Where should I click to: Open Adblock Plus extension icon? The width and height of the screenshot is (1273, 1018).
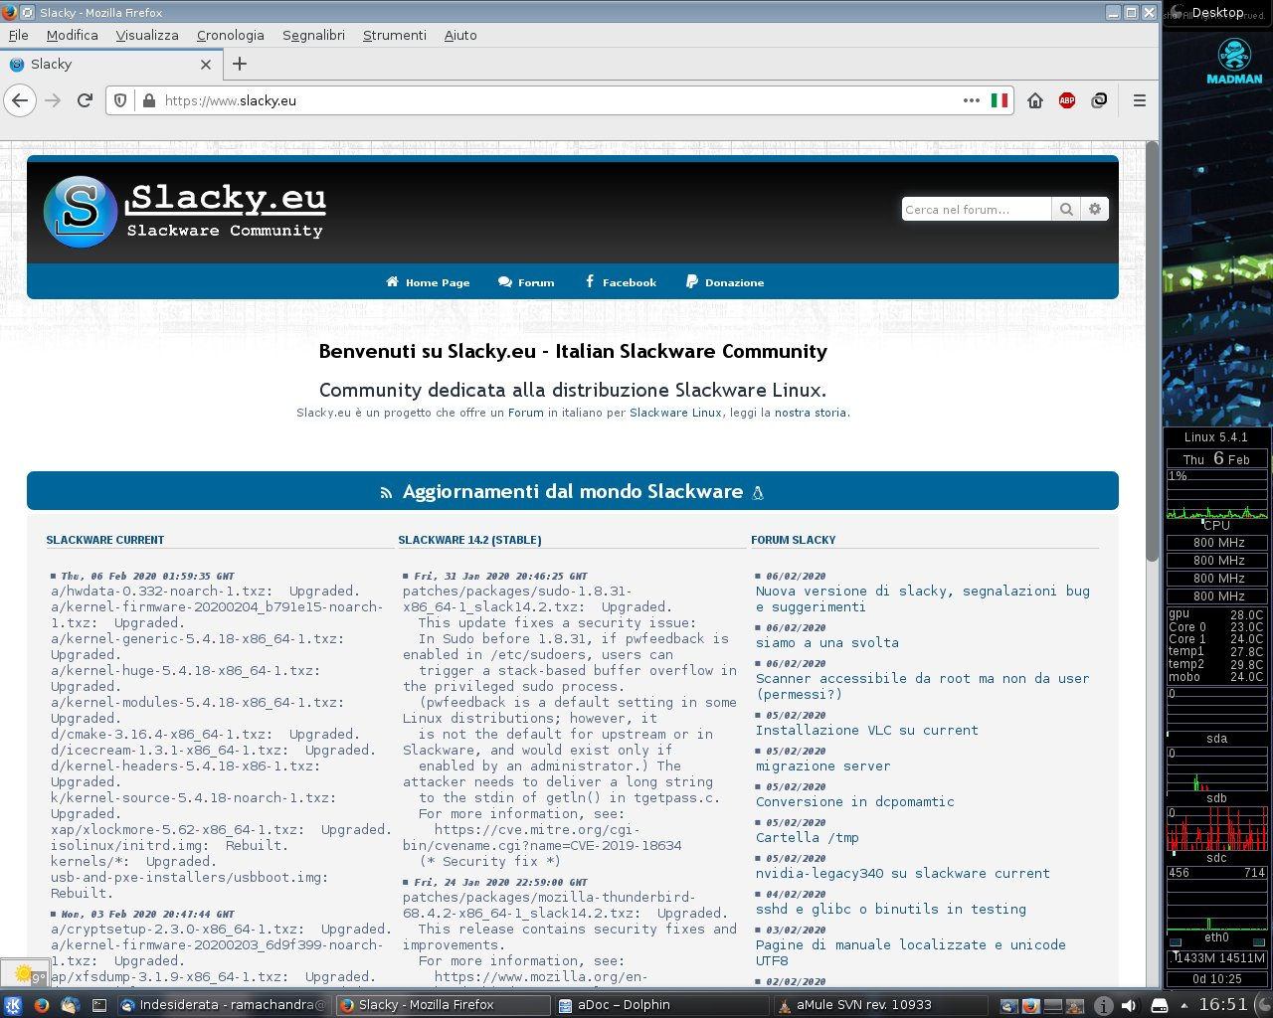coord(1067,100)
